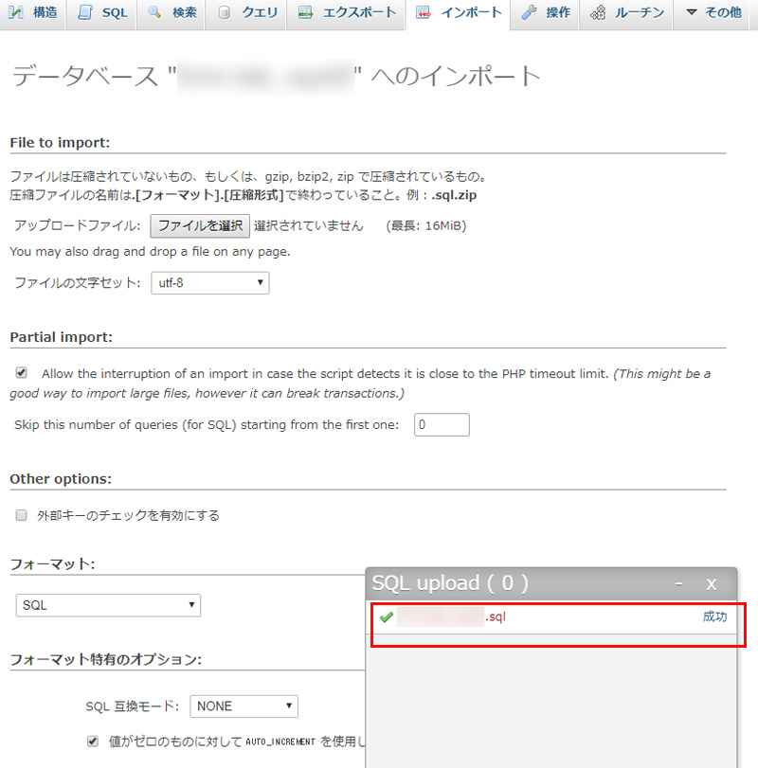
Task: Click the green checkmark beside the .sql file
Action: pyautogui.click(x=386, y=617)
